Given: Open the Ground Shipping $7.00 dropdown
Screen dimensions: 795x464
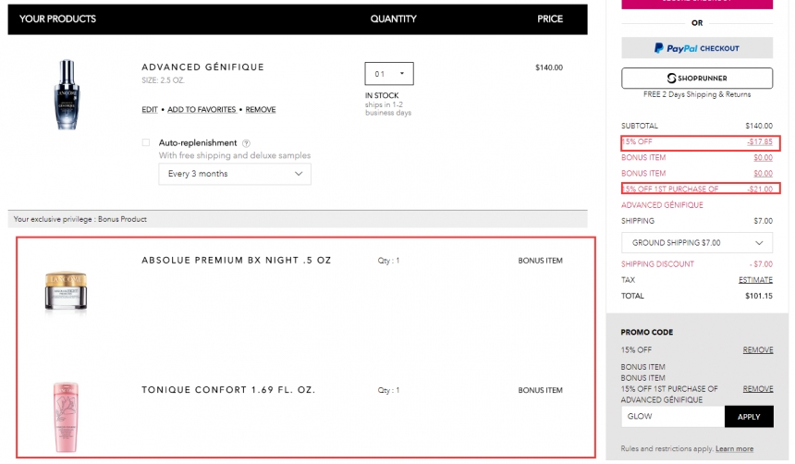Looking at the screenshot, I should pos(697,243).
